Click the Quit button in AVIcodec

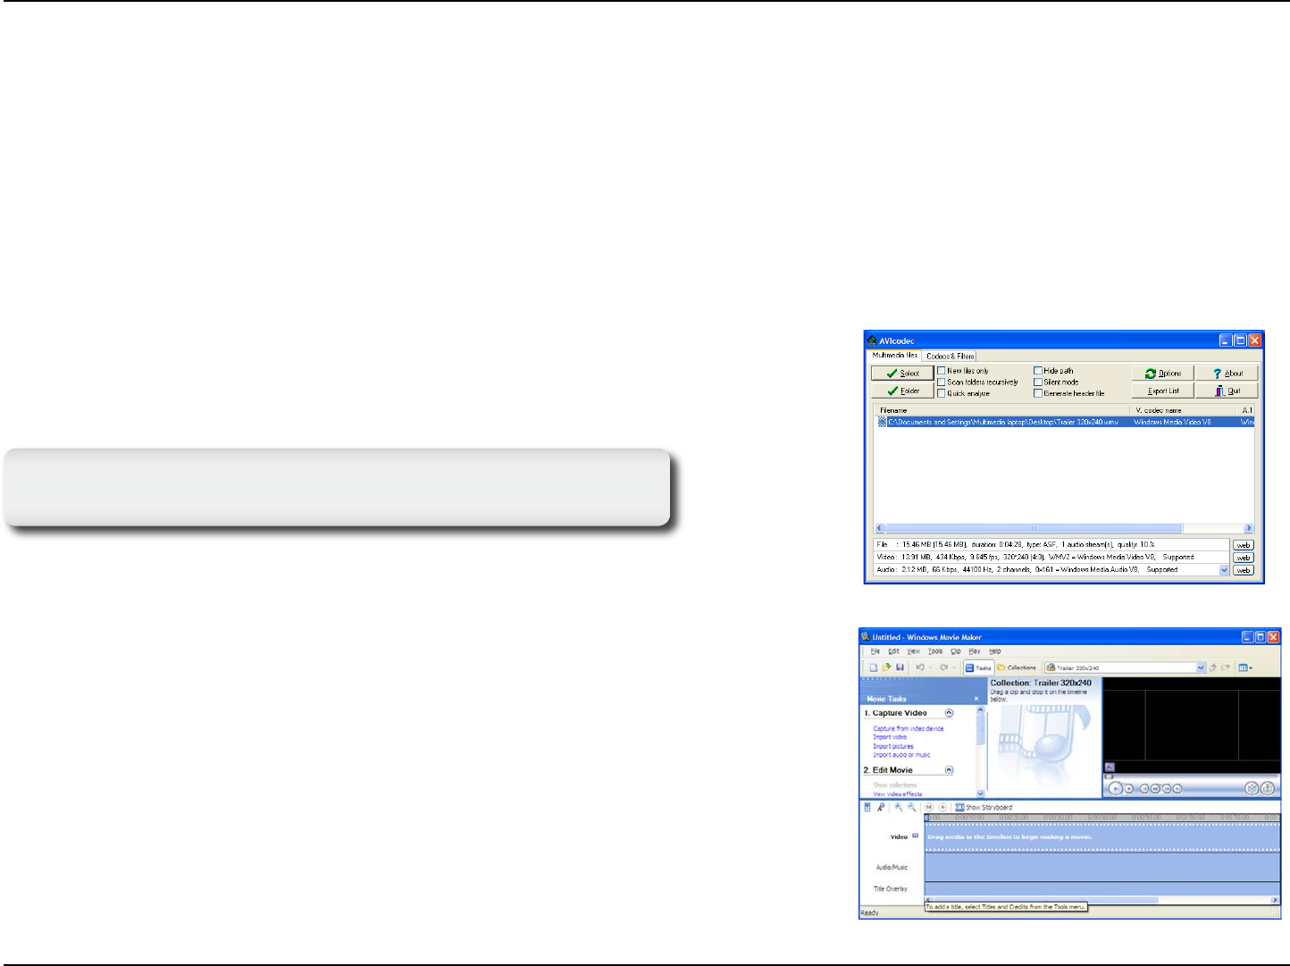[1227, 391]
